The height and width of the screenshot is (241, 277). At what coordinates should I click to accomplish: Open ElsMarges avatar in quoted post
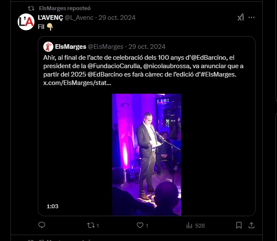48,46
